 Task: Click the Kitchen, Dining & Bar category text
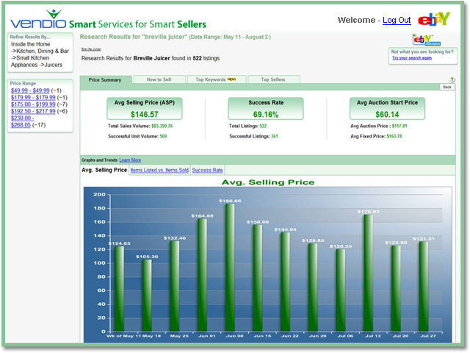point(43,51)
